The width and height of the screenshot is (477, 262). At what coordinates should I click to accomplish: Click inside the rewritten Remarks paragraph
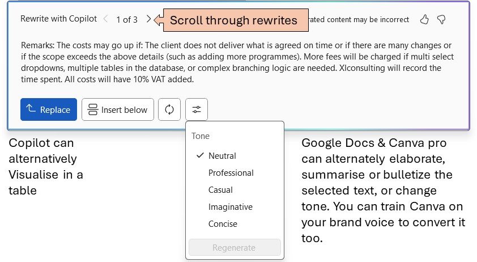[238, 61]
